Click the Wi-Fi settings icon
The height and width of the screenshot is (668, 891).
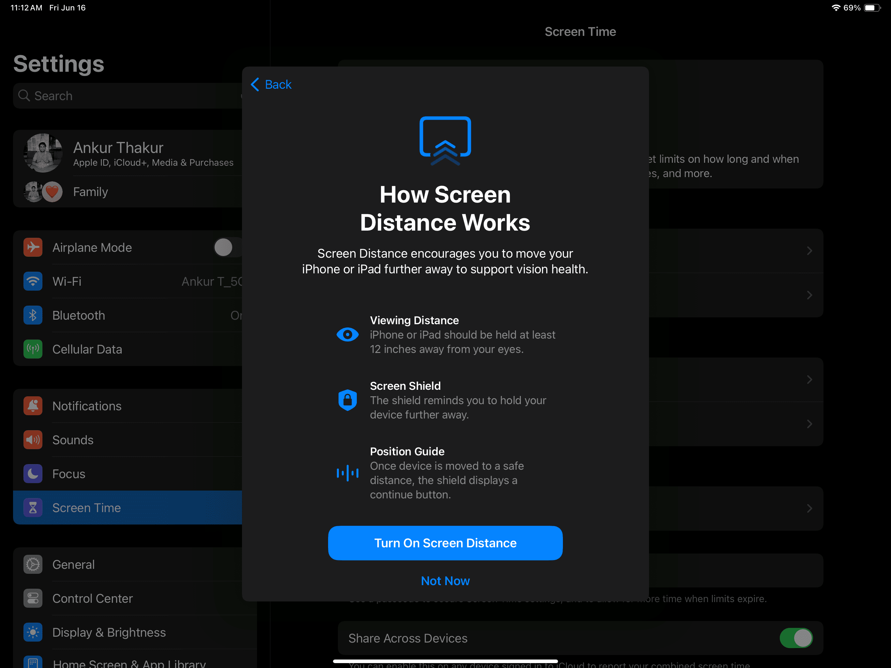point(32,281)
